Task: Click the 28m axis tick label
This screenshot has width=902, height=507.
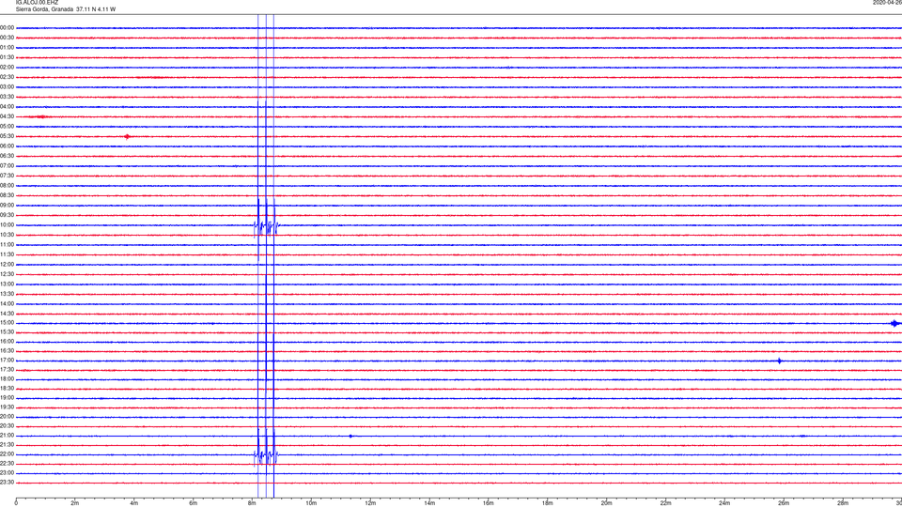Action: click(843, 503)
